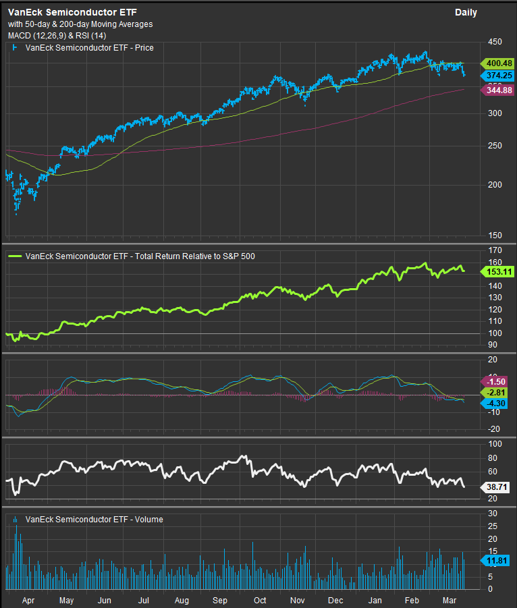Click the blue Price legend marker icon
This screenshot has height=608, width=517.
tap(16, 48)
